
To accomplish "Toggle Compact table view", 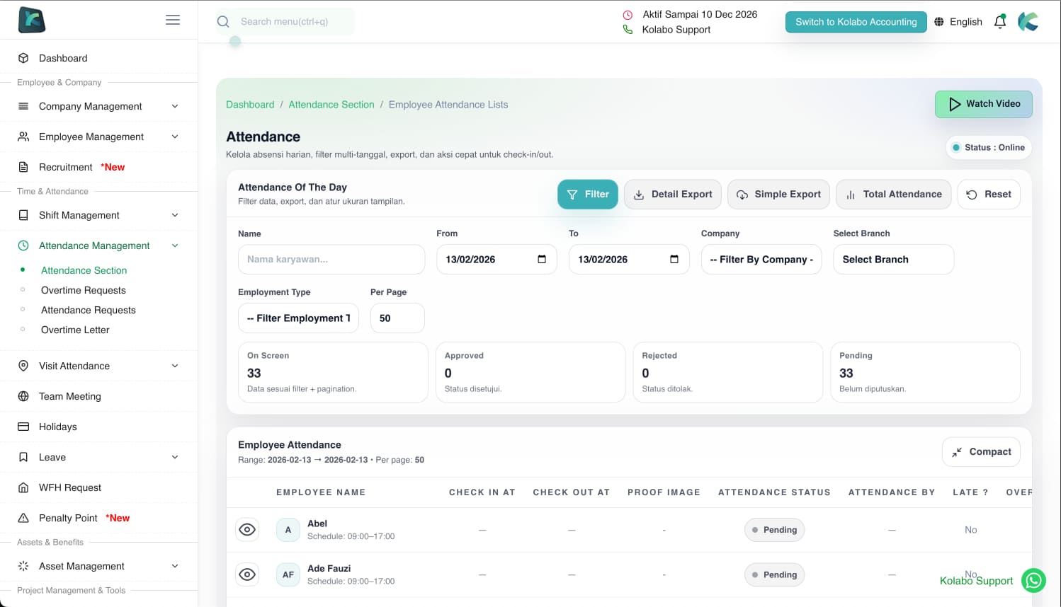I will tap(981, 452).
